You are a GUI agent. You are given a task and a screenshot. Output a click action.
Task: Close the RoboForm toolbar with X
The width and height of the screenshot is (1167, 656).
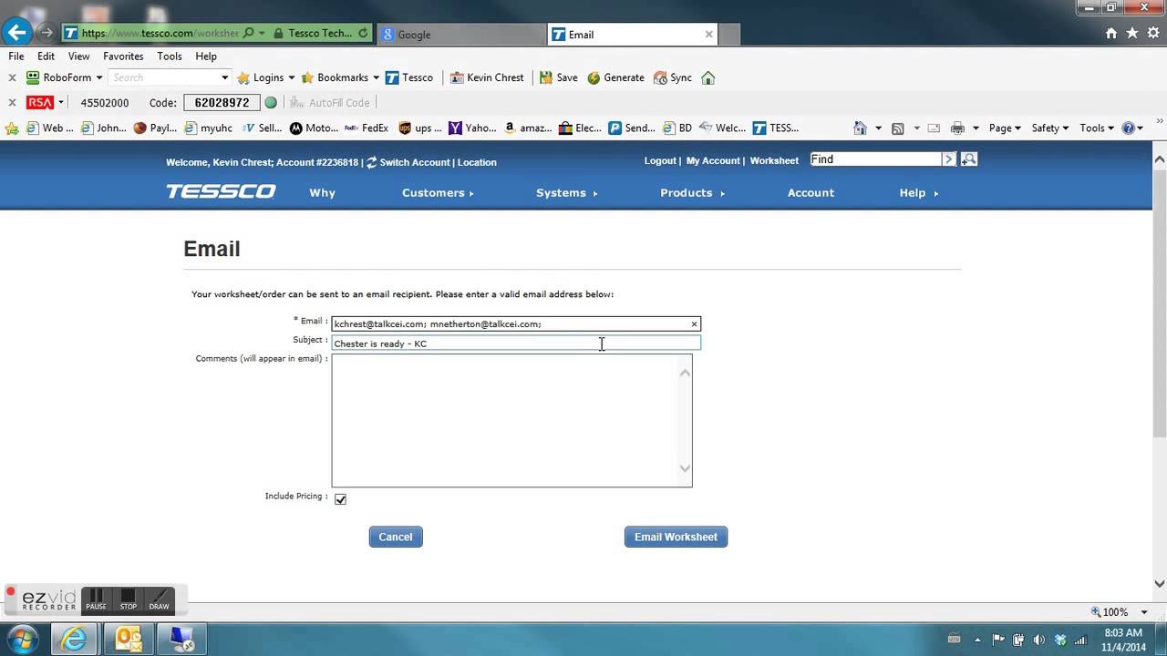(x=13, y=77)
